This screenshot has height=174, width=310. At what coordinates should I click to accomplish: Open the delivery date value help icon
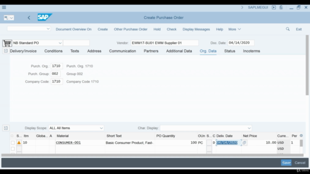point(244,143)
